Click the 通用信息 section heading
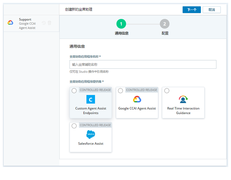 (77, 46)
